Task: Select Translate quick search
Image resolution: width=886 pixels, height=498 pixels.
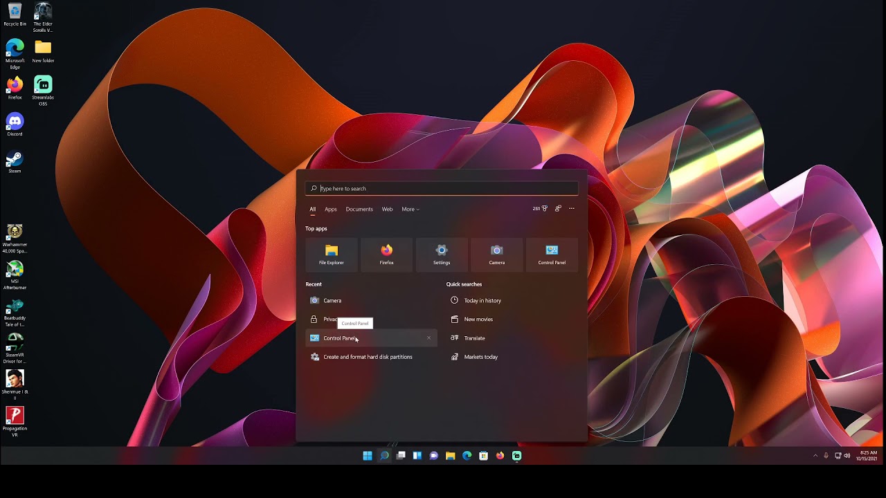Action: 512,338
